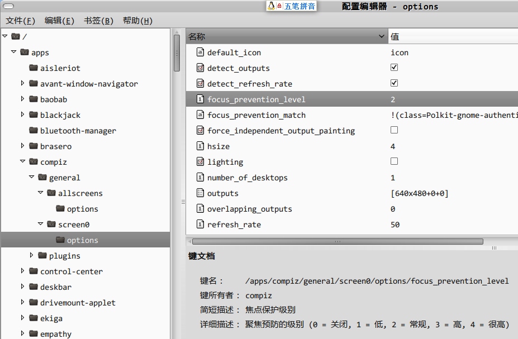
Task: Click the allscreens folder icon
Action: pos(51,193)
